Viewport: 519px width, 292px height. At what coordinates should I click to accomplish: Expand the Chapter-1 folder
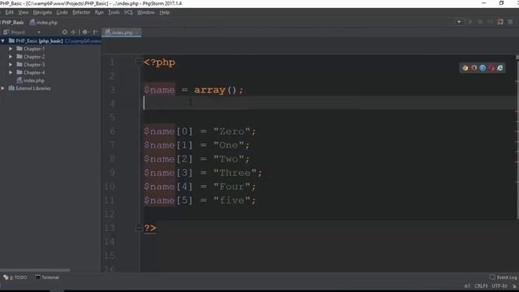pyautogui.click(x=11, y=49)
